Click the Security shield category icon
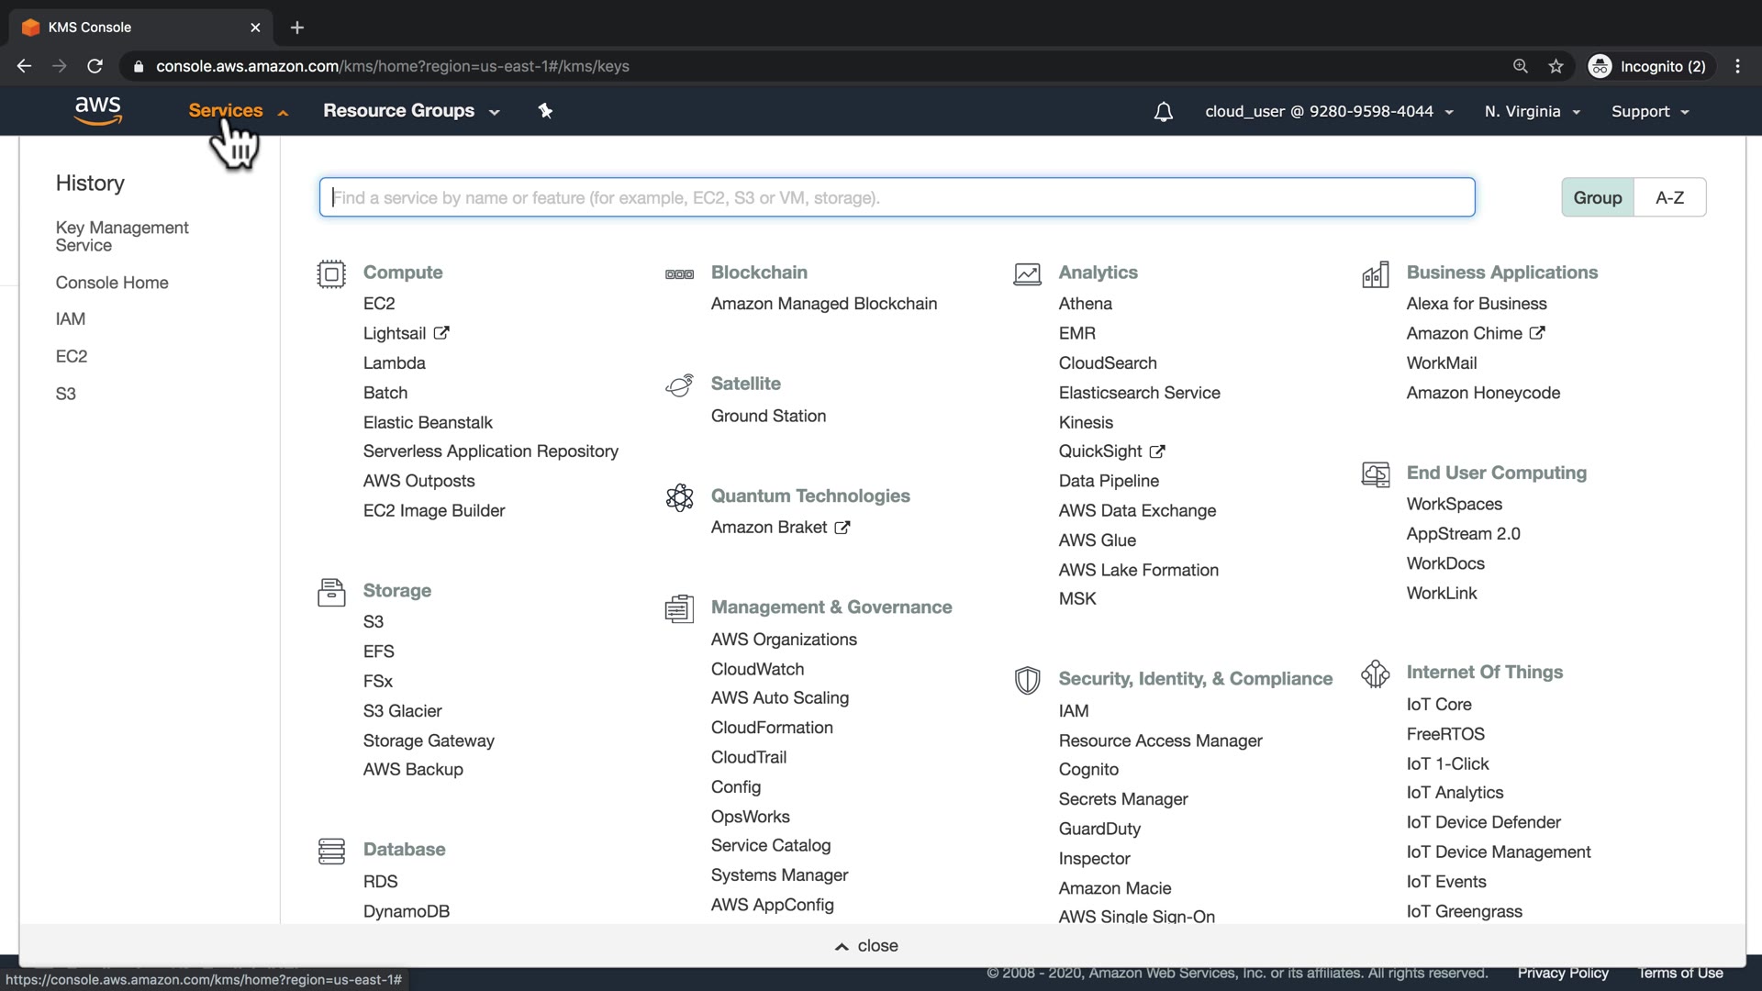This screenshot has width=1762, height=991. point(1027,680)
